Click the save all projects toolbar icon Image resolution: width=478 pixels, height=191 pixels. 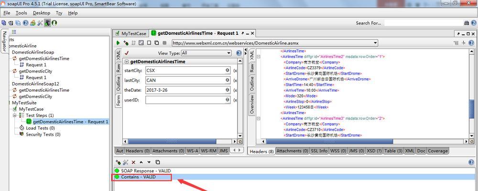pos(18,23)
